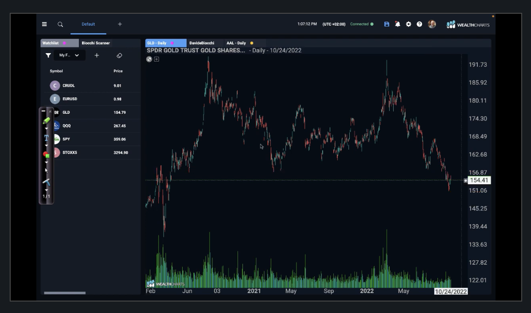The height and width of the screenshot is (313, 531).
Task: Open the DavideBiocchi chart tab
Action: pos(202,43)
